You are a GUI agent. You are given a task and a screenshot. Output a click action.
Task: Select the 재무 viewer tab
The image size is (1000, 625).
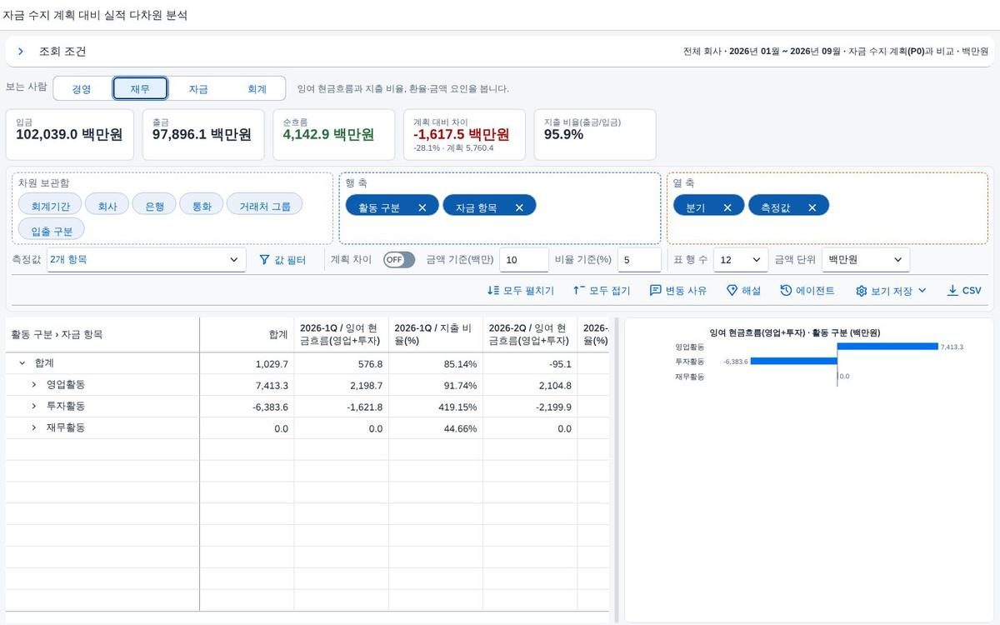tap(140, 89)
